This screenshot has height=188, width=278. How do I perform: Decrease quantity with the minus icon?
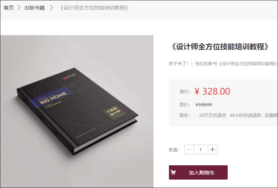point(189,150)
